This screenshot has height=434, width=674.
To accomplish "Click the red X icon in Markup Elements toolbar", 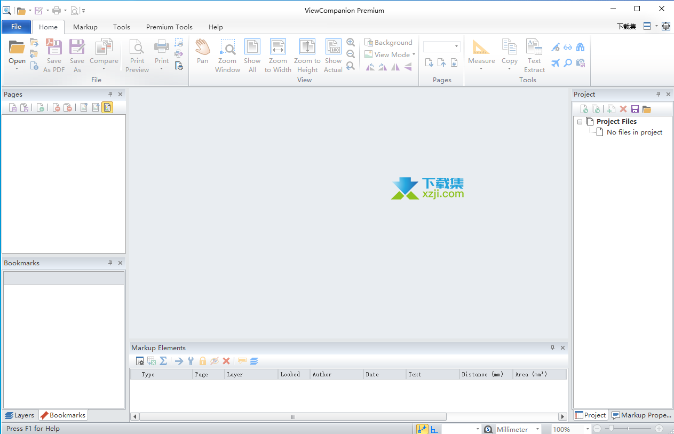I will 226,361.
